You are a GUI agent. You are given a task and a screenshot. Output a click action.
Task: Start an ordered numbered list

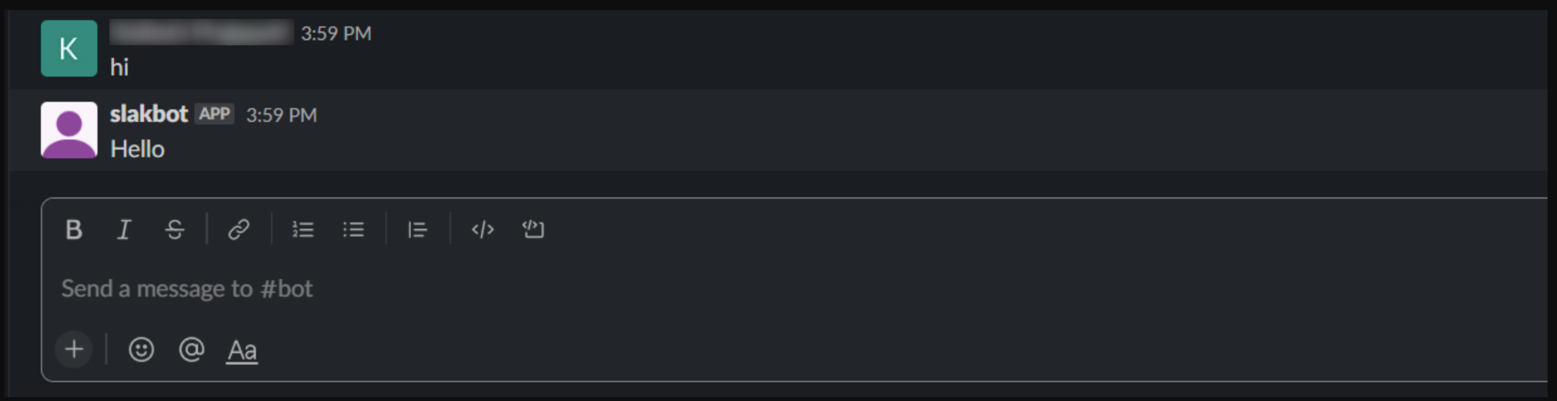(302, 230)
